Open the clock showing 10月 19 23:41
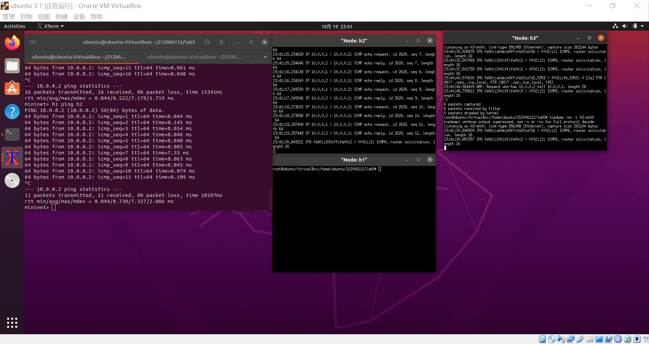 click(337, 26)
